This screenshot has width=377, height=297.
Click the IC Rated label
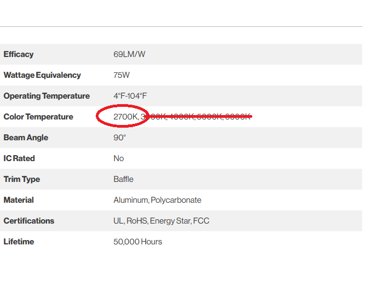click(x=19, y=158)
